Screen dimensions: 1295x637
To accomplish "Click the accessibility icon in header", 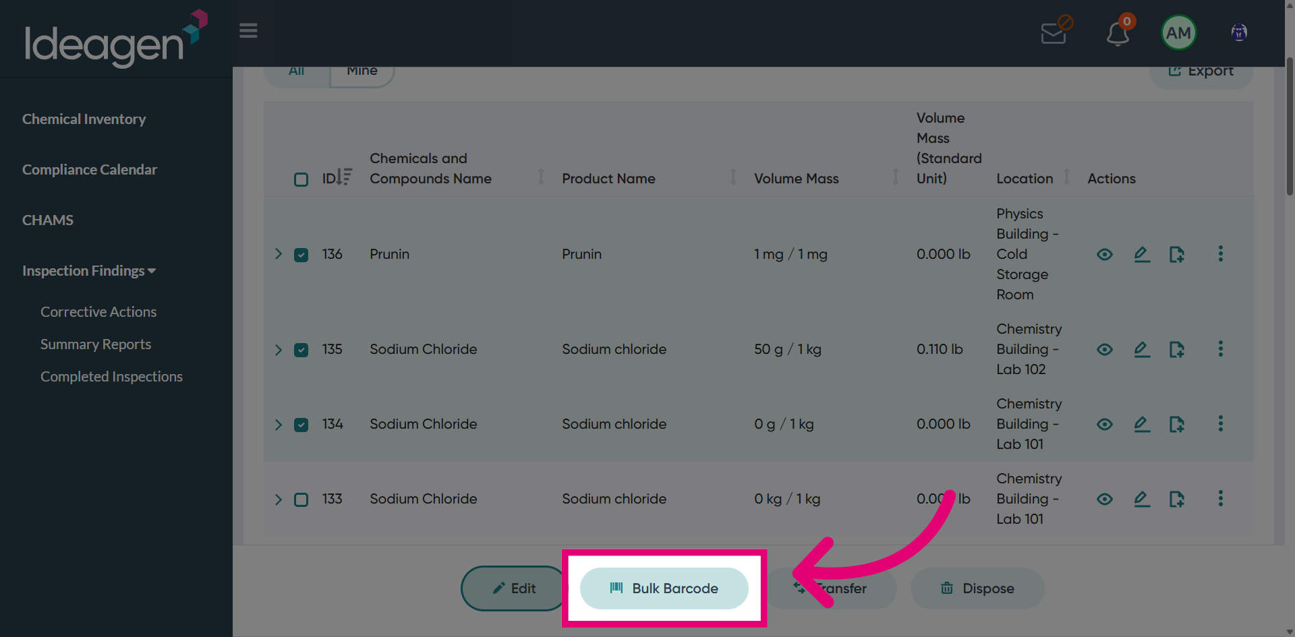I will coord(1239,32).
